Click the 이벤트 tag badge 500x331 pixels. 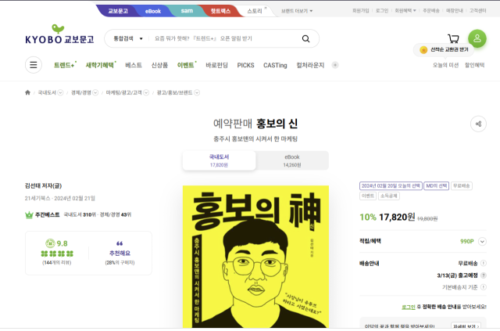pos(368,196)
